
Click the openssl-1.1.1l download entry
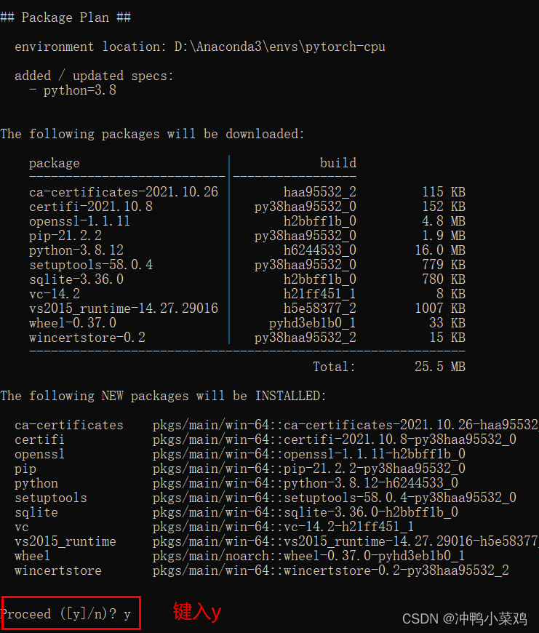point(247,221)
